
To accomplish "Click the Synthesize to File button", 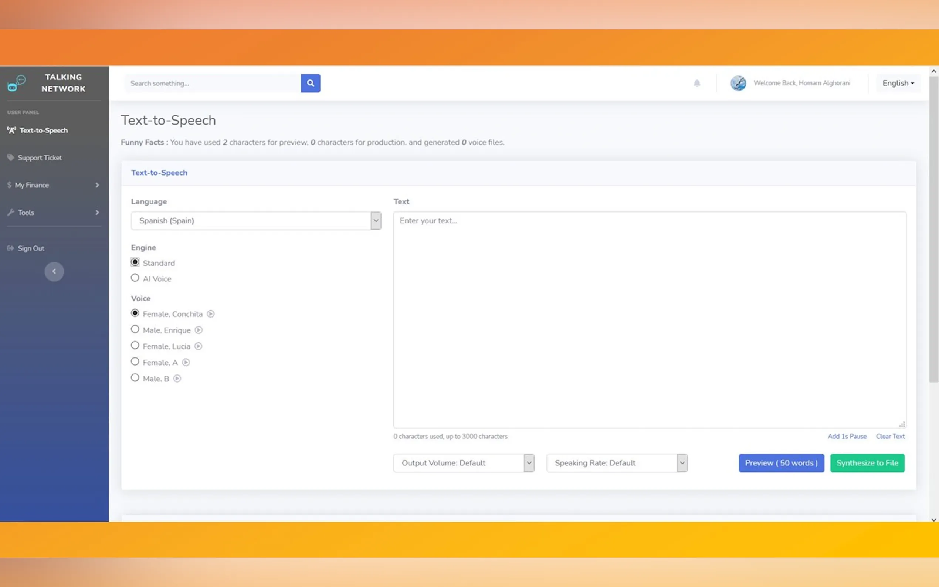I will pyautogui.click(x=867, y=463).
